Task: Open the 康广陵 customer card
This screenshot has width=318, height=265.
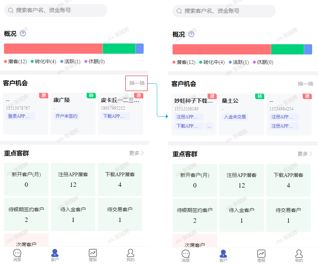Action: [x=73, y=114]
